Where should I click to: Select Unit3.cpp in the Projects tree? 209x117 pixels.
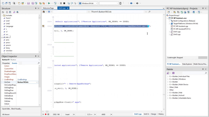(177, 34)
